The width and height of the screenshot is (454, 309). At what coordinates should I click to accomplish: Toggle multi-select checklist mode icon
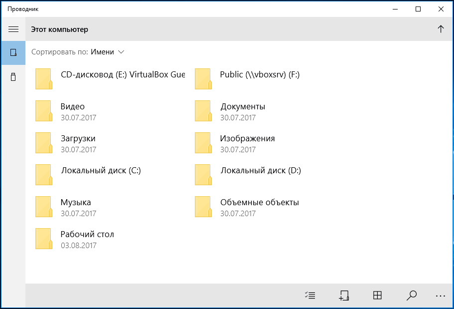click(310, 296)
